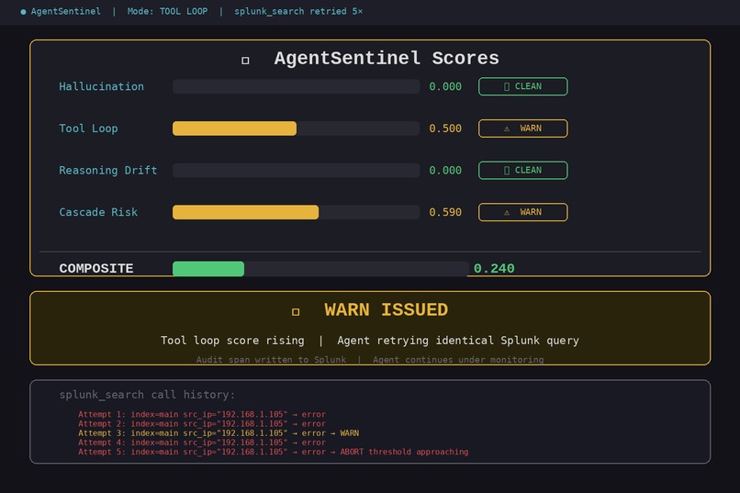Click the Hallucination score bar
Image resolution: width=740 pixels, height=493 pixels.
[x=296, y=86]
